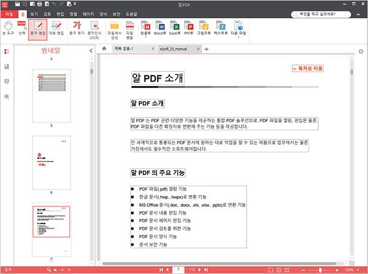Switch to the Edit (편집) ribbon tab
Image resolution: width=368 pixels, height=274 pixels.
[60, 14]
